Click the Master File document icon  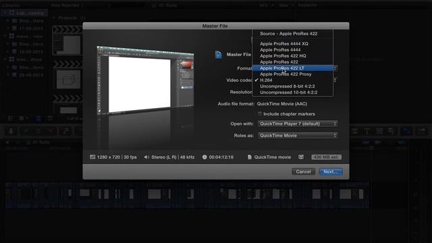coord(219,55)
